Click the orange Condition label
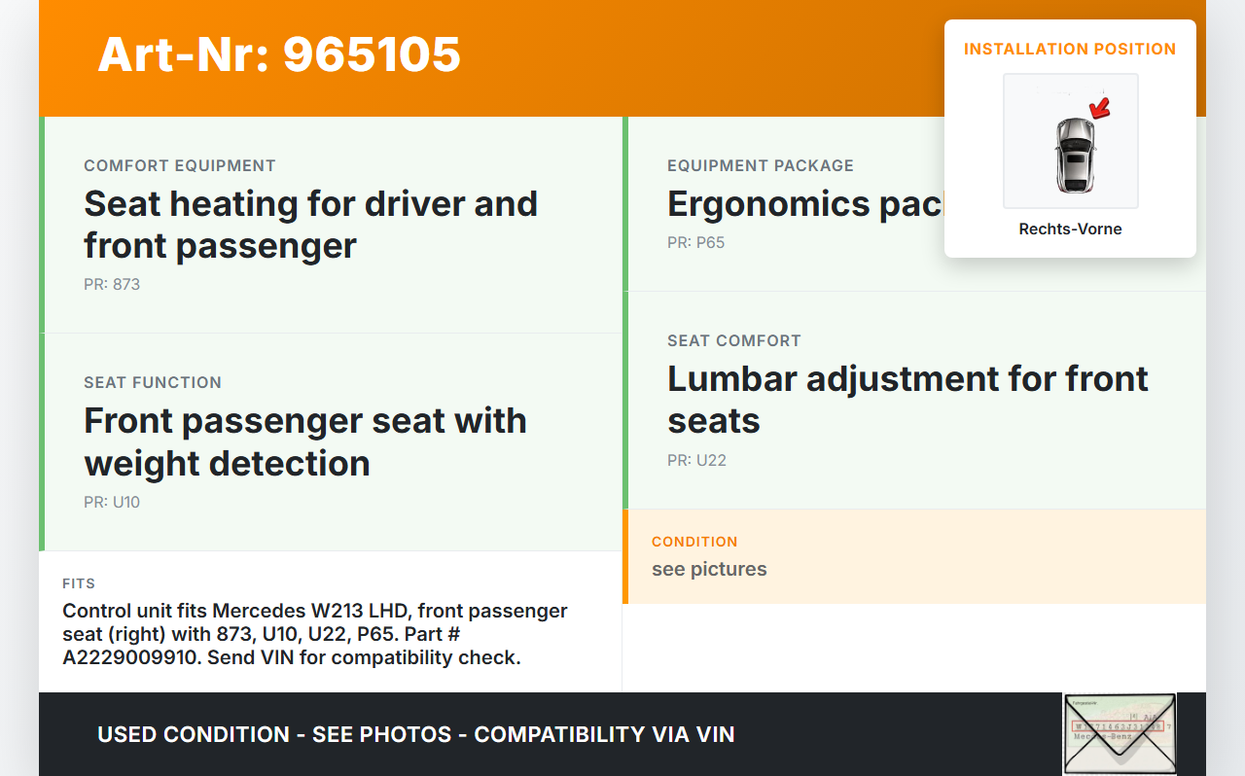 click(694, 542)
